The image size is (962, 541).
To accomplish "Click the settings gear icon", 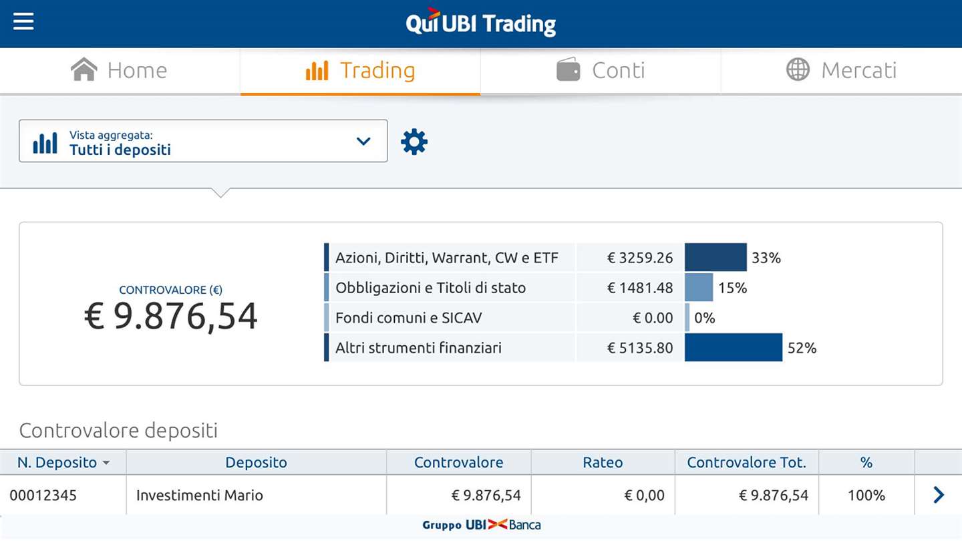I will (414, 142).
